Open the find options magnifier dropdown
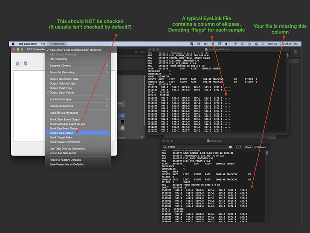 [x=165, y=147]
